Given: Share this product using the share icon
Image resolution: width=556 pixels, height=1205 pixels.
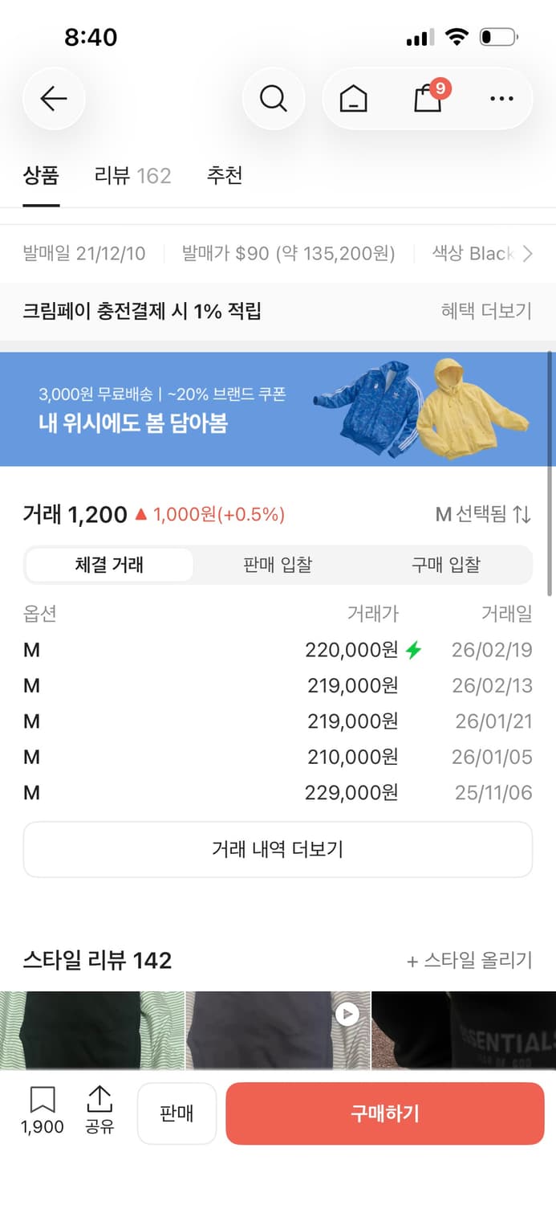Looking at the screenshot, I should [98, 1113].
